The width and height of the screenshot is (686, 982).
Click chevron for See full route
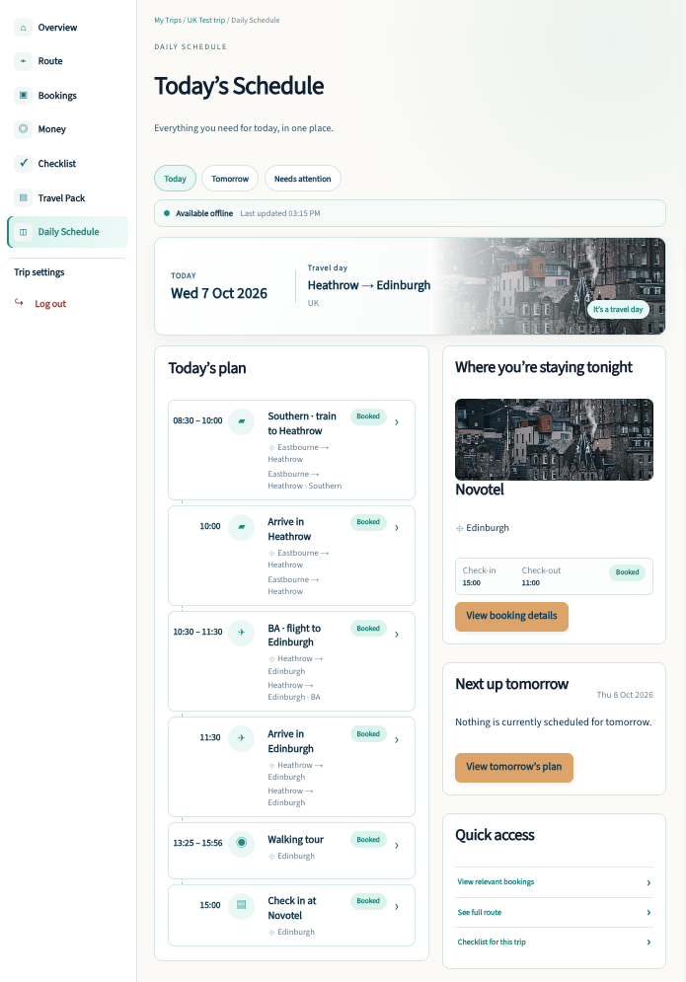click(648, 913)
